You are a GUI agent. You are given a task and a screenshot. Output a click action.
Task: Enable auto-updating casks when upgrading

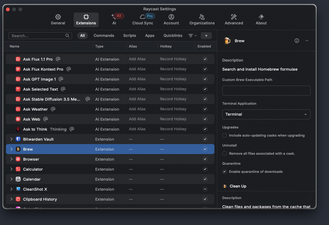(x=224, y=135)
